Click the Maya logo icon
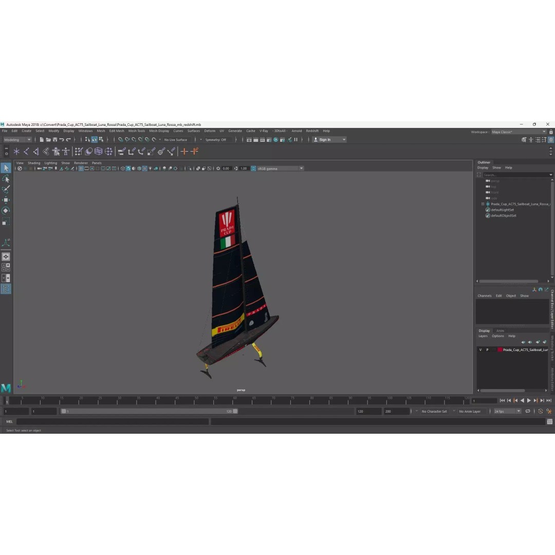The height and width of the screenshot is (555, 555). click(x=6, y=387)
